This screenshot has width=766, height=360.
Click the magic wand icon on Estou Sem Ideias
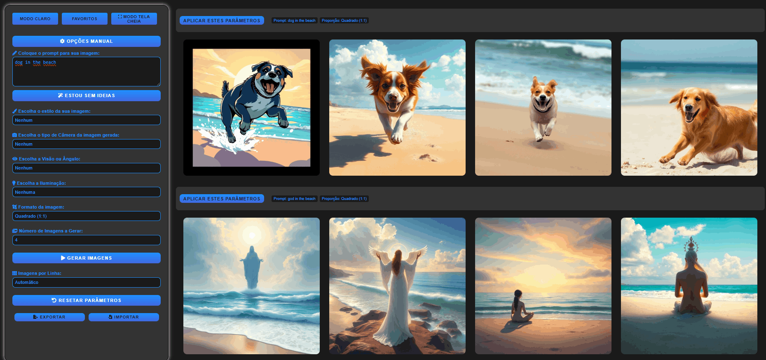coord(61,95)
